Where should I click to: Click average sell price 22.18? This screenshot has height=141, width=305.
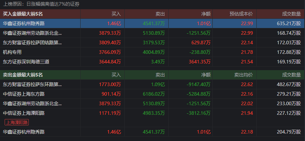tap(247, 132)
